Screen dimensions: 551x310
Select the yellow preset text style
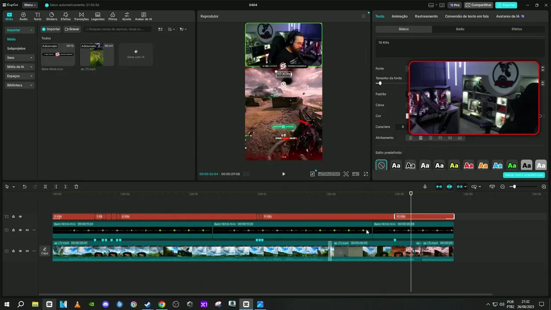[454, 165]
